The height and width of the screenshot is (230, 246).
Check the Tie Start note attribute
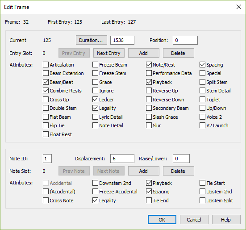[x=202, y=183]
